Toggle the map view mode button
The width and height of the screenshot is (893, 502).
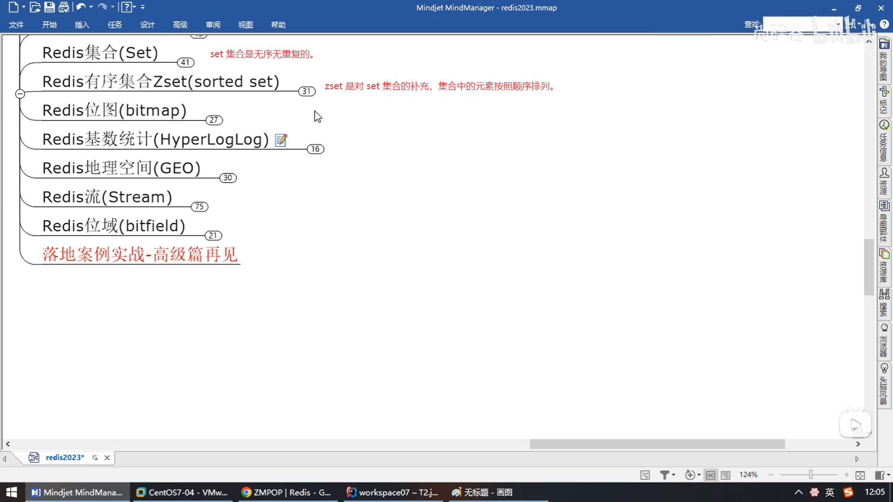pos(710,475)
